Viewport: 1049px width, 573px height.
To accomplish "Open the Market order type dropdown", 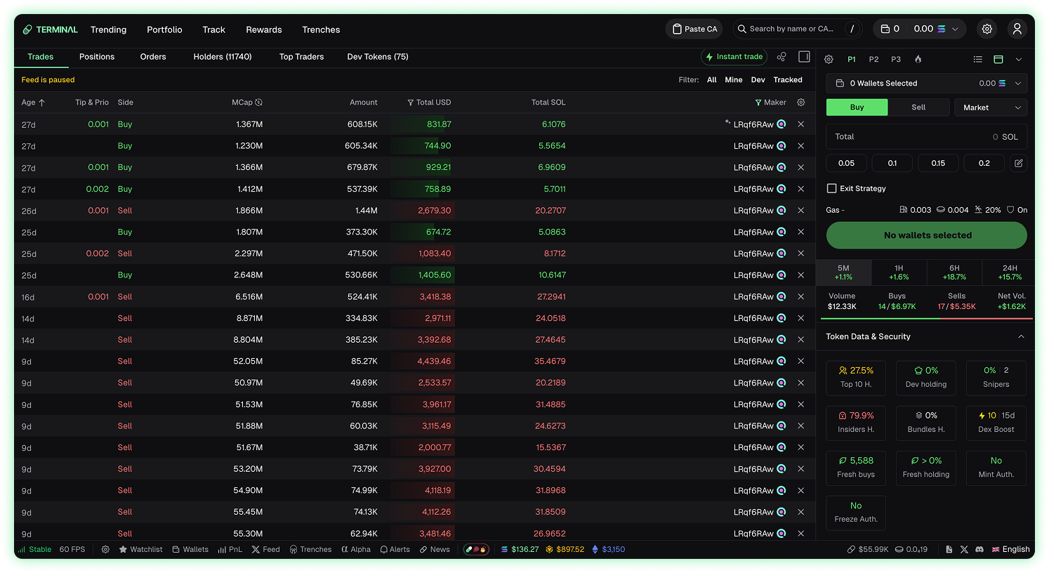I will [991, 107].
